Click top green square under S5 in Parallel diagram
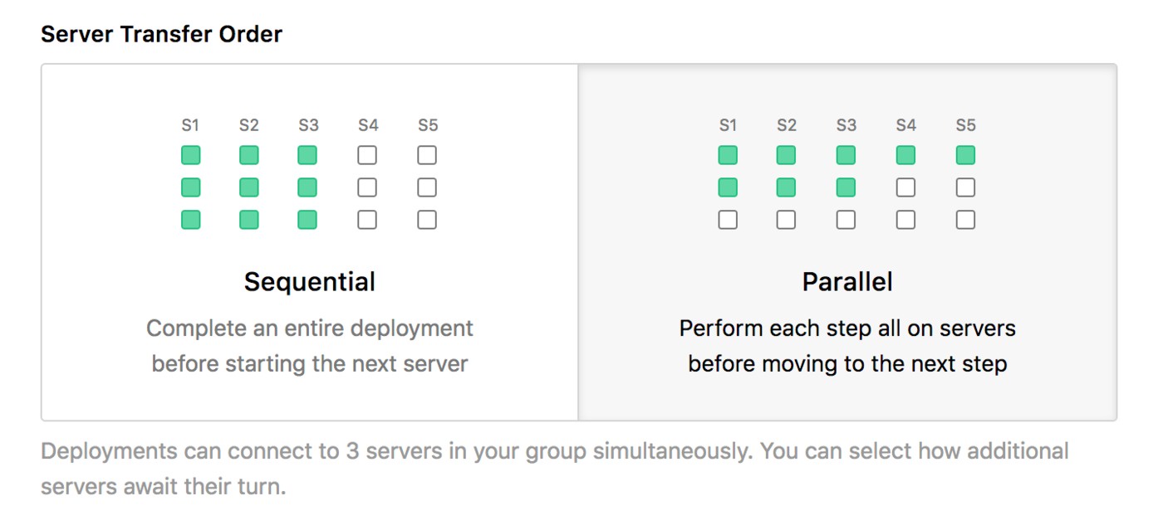 point(965,155)
